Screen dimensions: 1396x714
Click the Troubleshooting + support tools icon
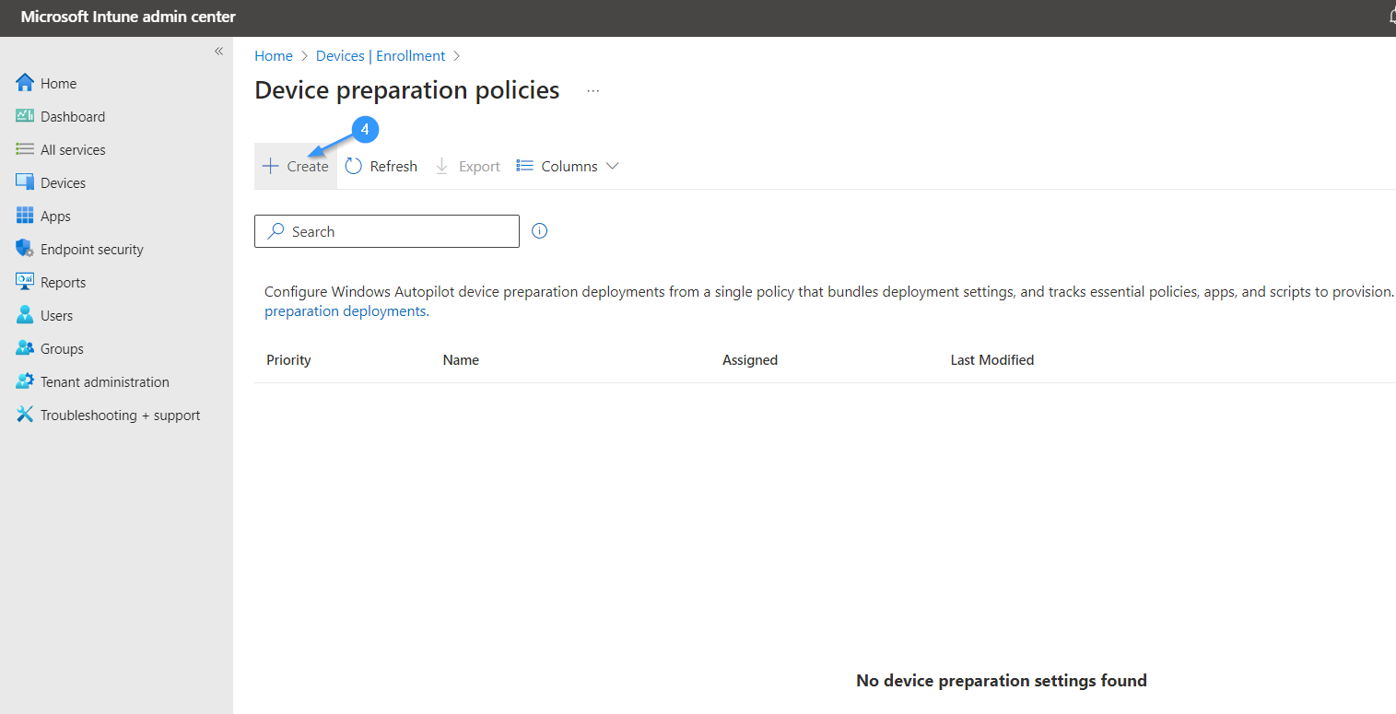point(25,415)
